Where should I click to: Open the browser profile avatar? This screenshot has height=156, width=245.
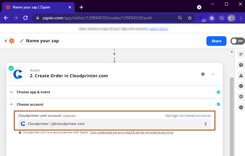[231, 18]
